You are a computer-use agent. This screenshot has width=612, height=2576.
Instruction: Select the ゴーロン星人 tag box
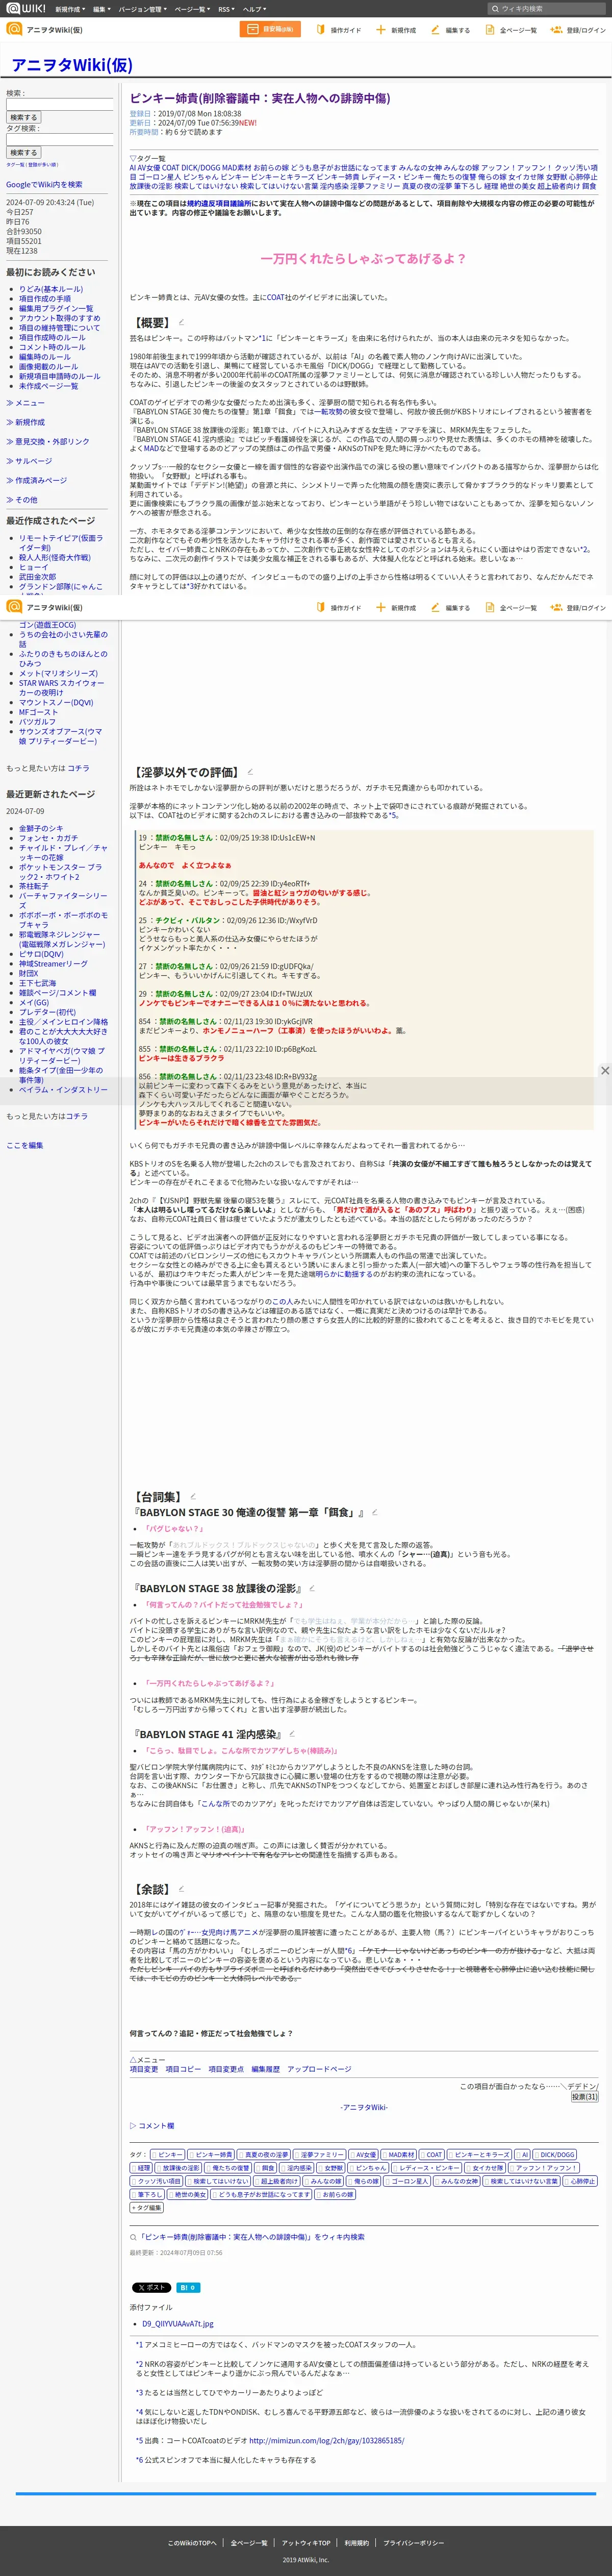pos(407,2181)
